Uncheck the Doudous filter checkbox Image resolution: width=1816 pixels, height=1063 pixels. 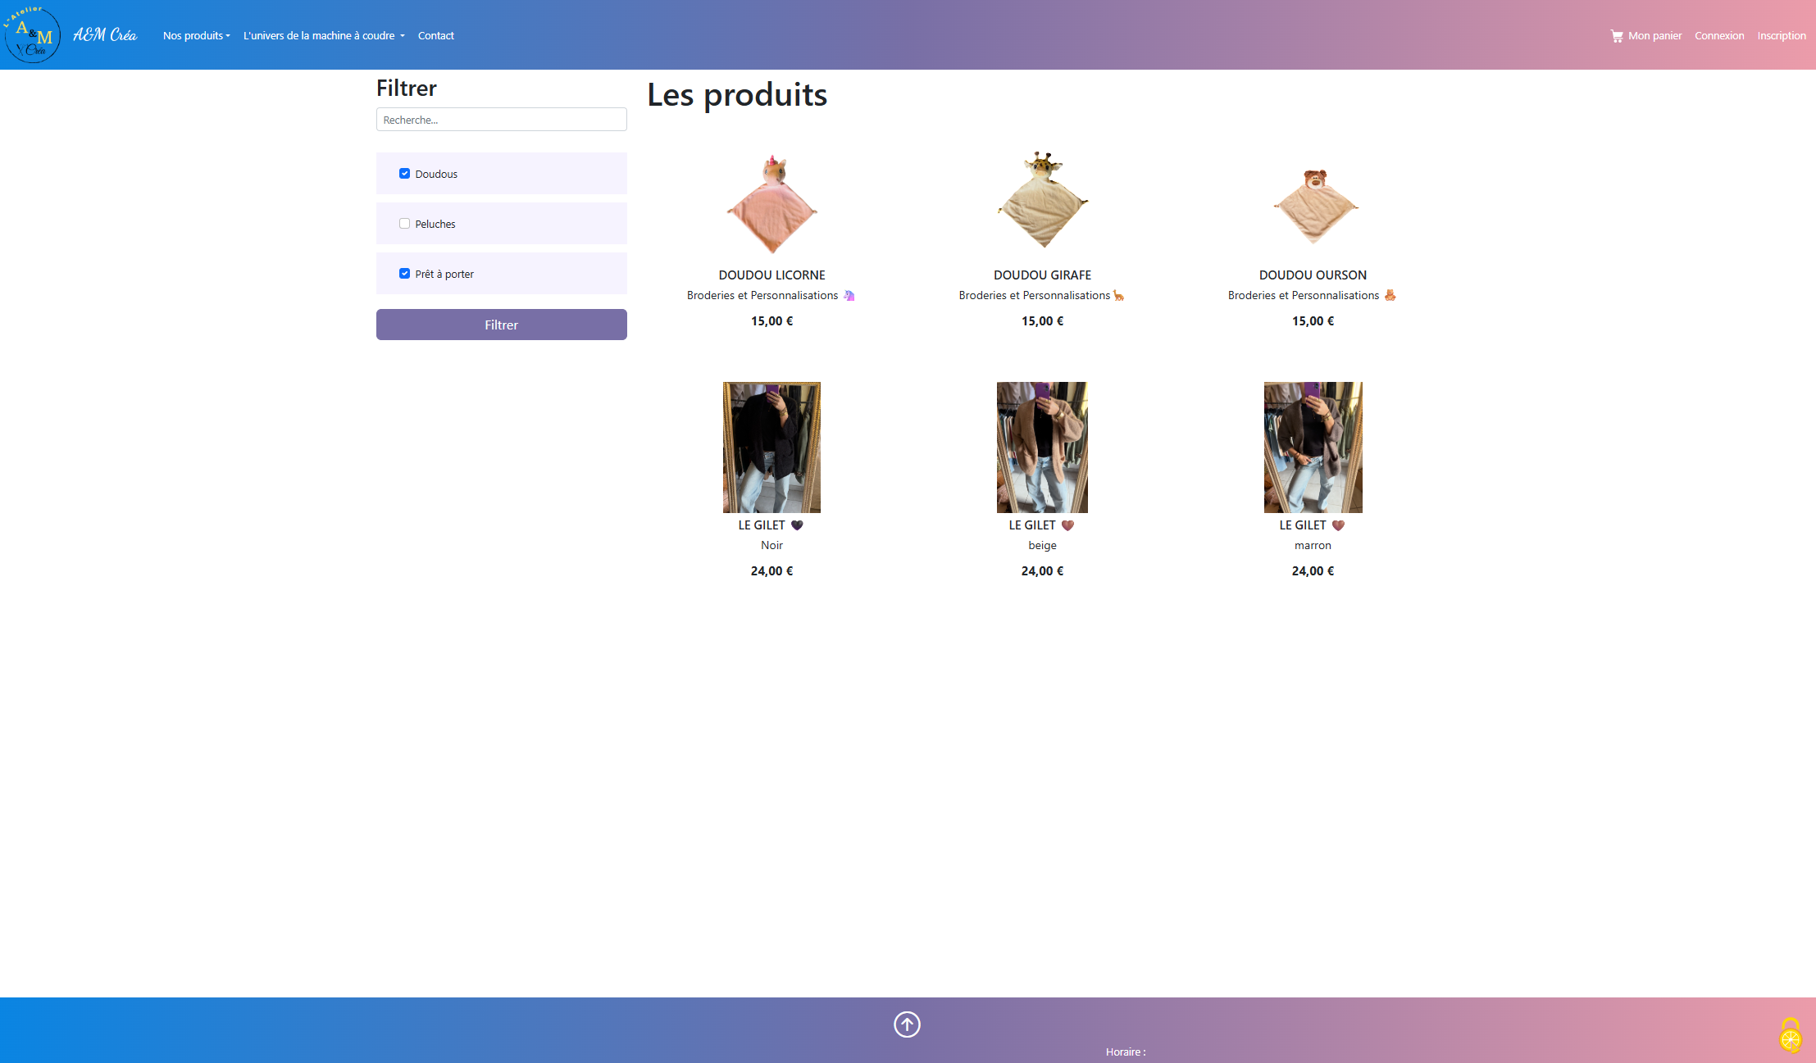(x=404, y=174)
